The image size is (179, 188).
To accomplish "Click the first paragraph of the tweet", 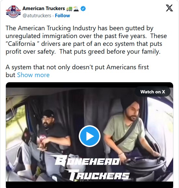I will coord(86,40).
